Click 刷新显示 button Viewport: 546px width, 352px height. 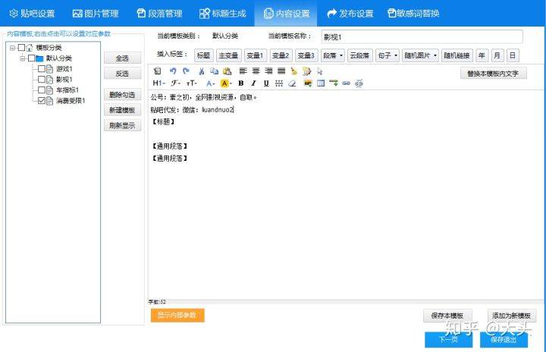(123, 125)
